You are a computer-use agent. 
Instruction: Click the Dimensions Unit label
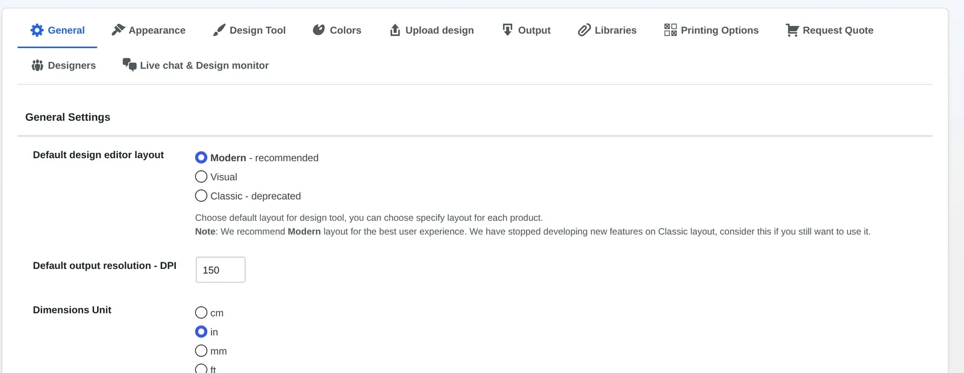coord(72,310)
